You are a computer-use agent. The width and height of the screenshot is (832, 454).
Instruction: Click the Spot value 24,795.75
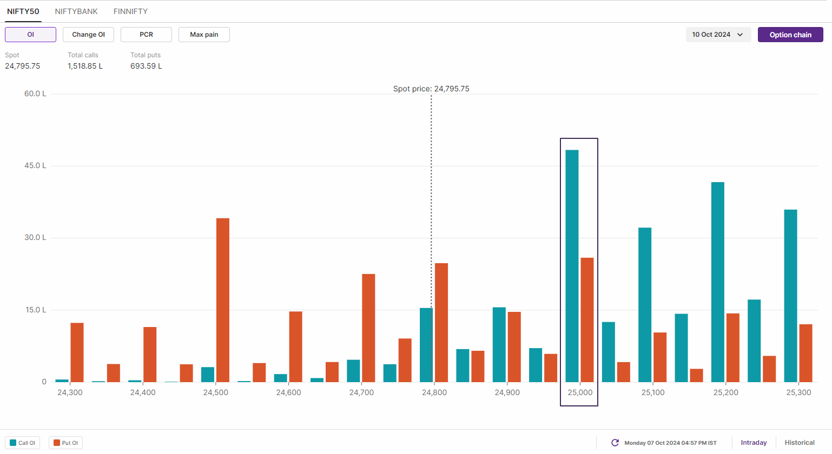click(x=23, y=66)
